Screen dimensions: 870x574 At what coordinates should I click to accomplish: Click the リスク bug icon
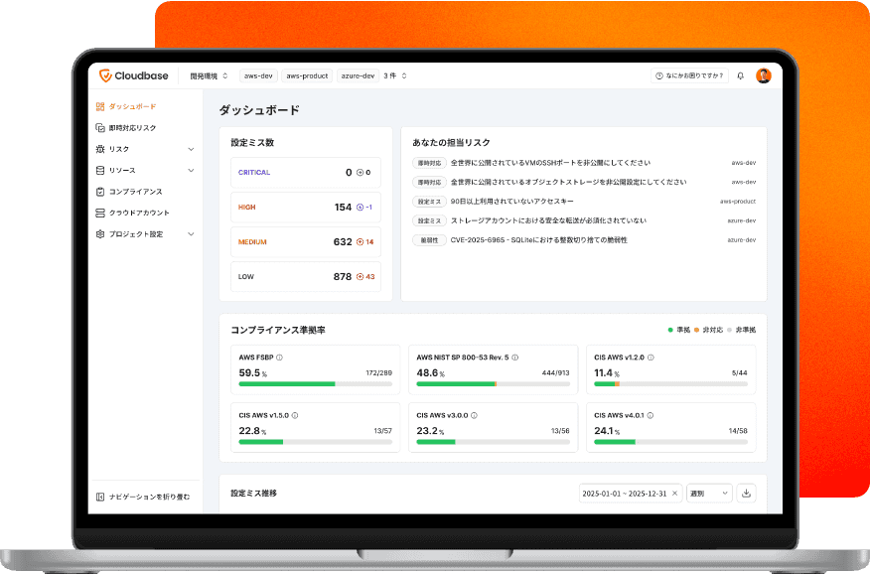(100, 149)
